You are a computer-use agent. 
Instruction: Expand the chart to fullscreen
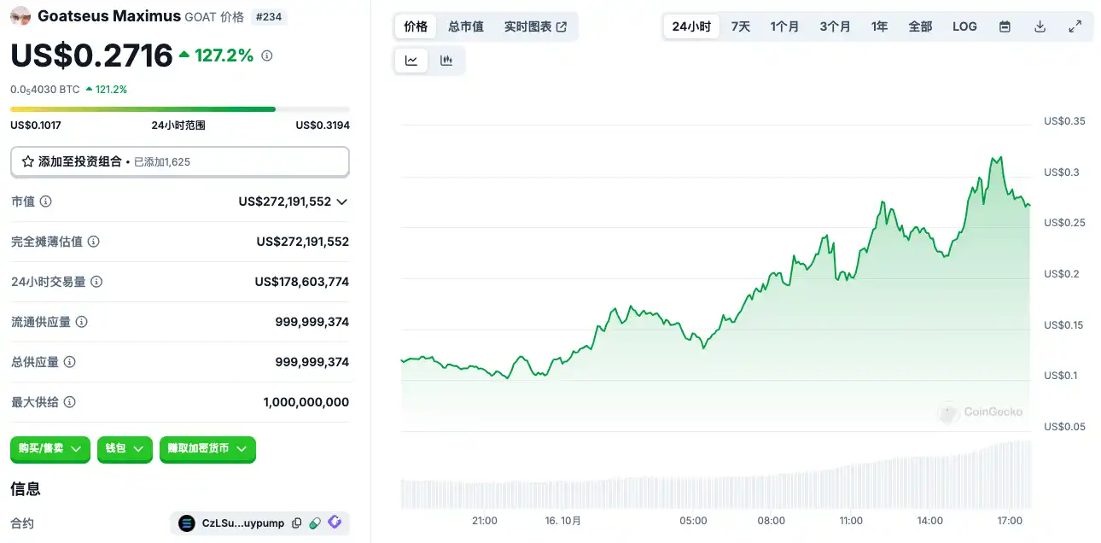click(x=1075, y=26)
